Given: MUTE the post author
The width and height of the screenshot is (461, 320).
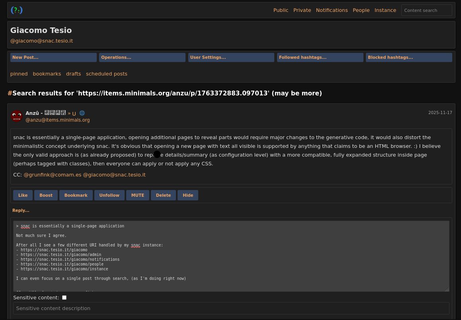Looking at the screenshot, I should (137, 195).
